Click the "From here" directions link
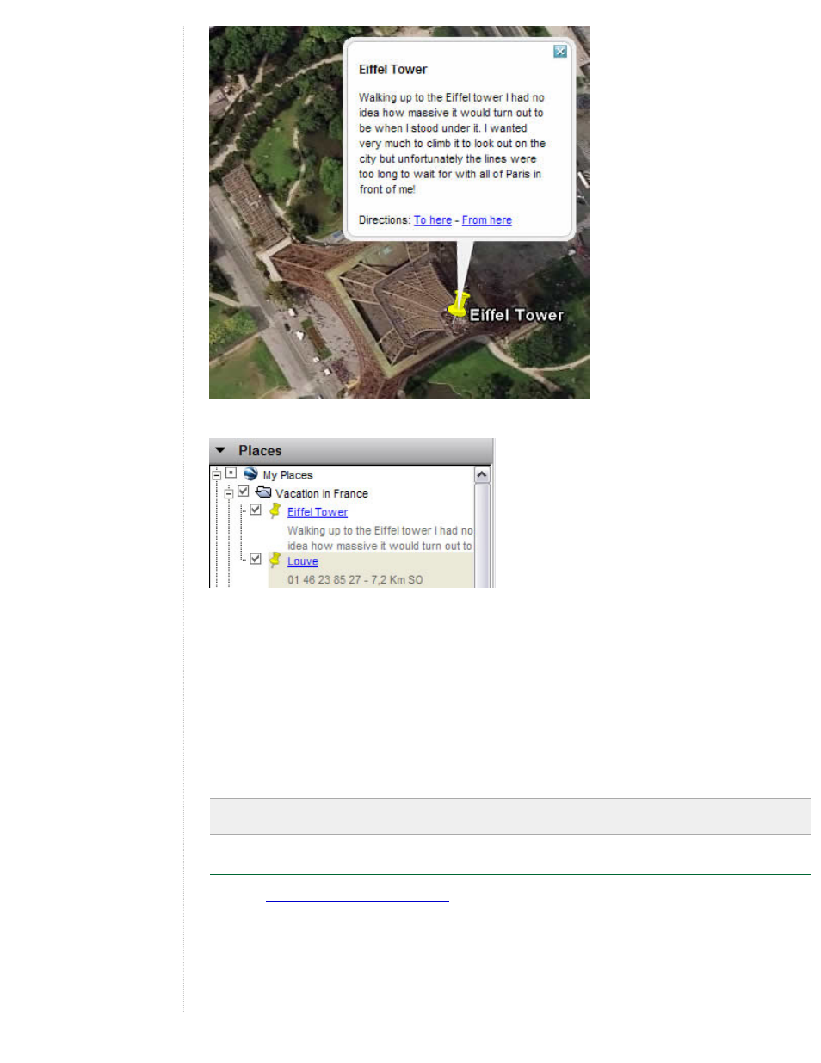The width and height of the screenshot is (821, 1063). tap(486, 220)
